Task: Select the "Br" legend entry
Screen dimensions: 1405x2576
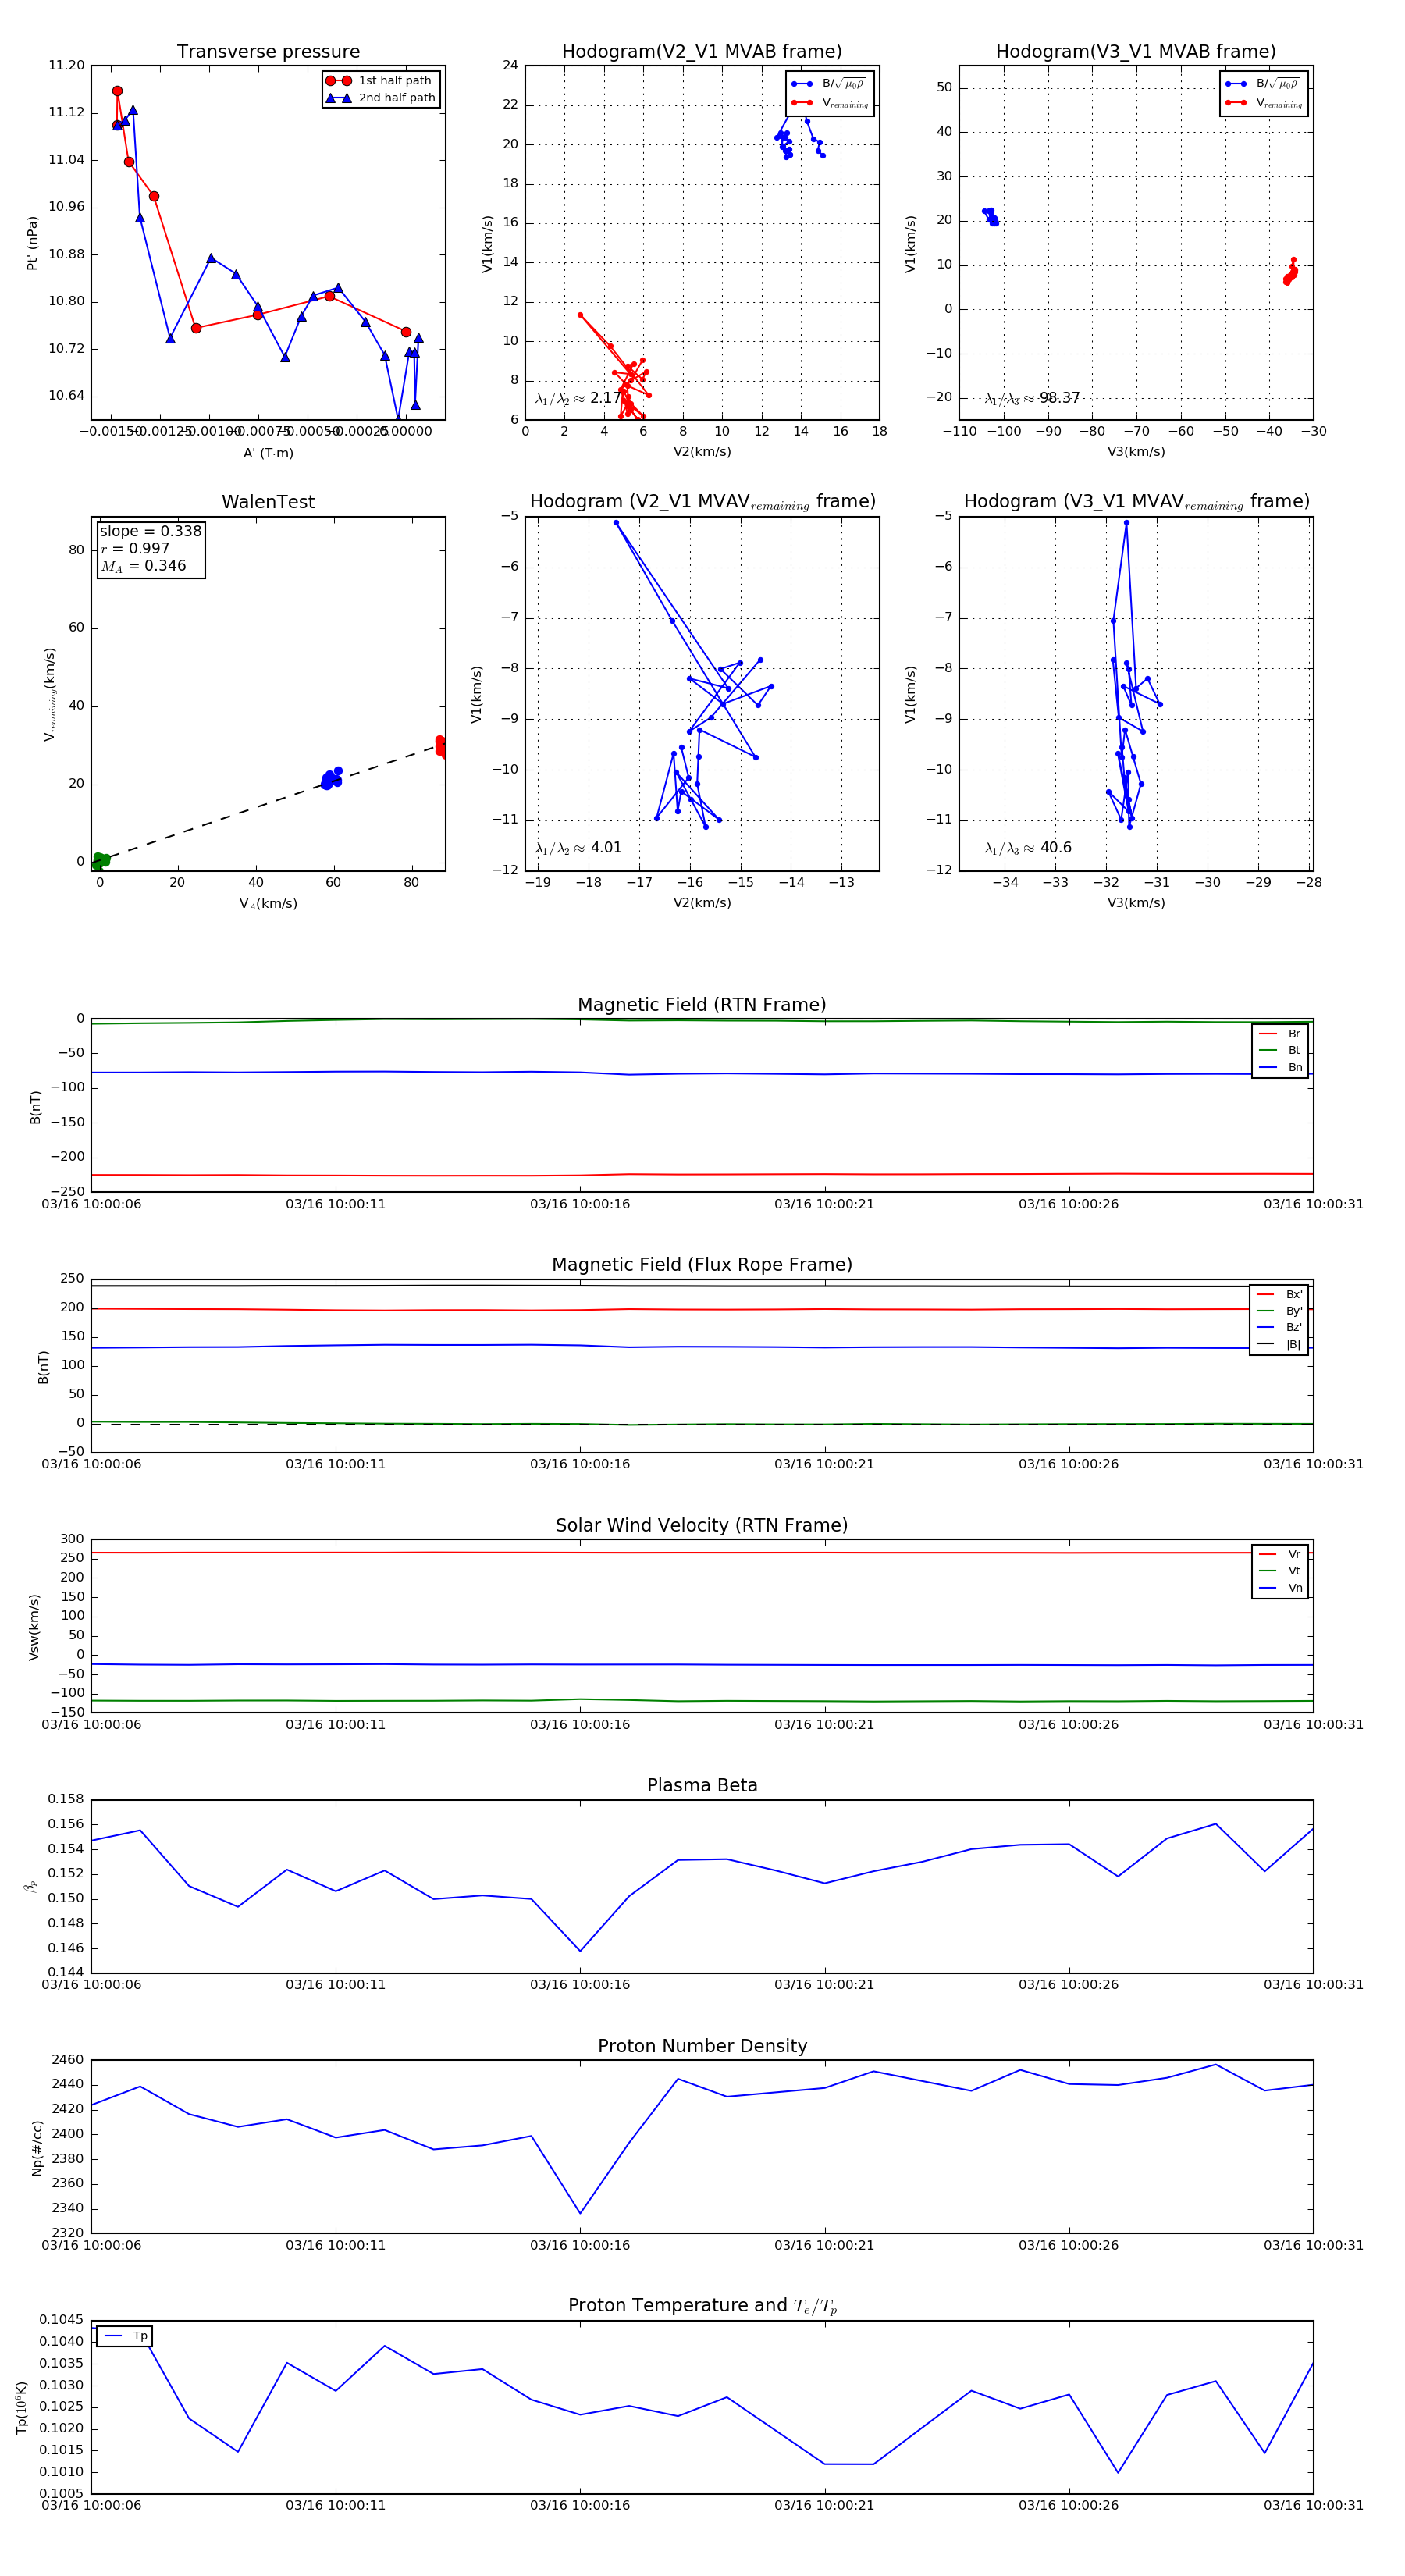Action: [1280, 1034]
